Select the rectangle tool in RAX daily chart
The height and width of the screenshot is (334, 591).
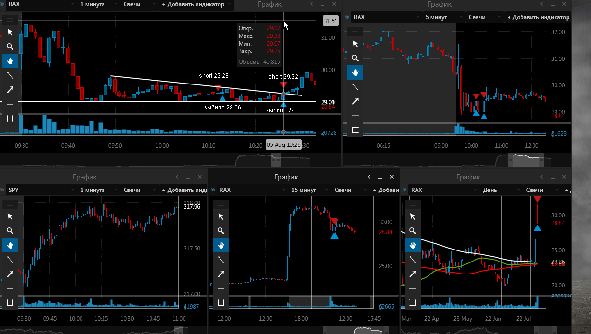tap(413, 303)
